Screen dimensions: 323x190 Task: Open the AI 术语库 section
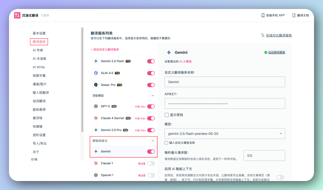coord(39,59)
